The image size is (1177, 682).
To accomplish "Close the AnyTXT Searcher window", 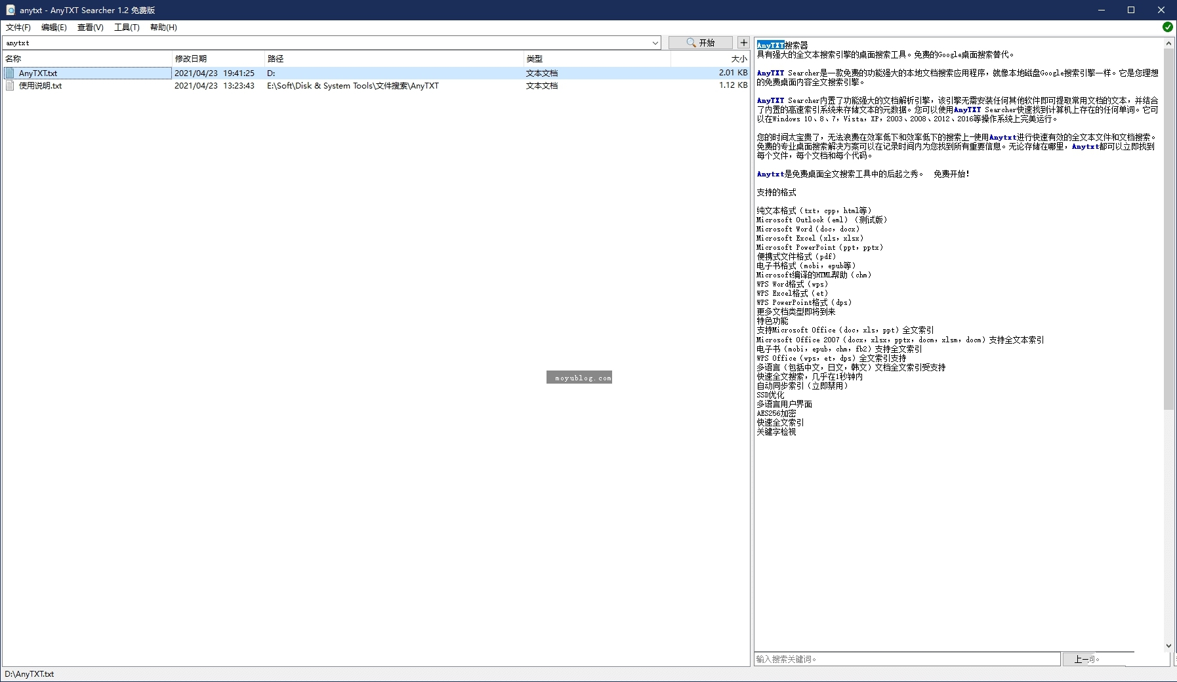I will point(1161,10).
